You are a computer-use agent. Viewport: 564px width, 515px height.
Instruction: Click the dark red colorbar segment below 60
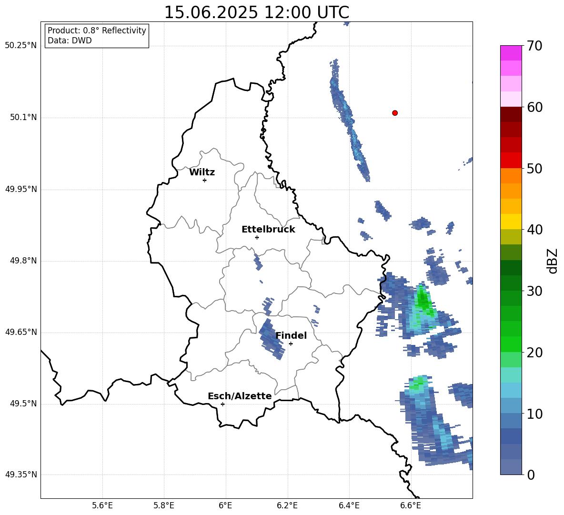(511, 114)
